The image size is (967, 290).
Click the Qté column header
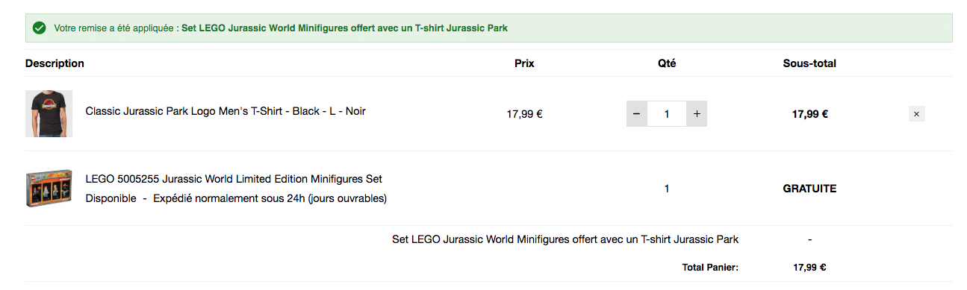[667, 63]
